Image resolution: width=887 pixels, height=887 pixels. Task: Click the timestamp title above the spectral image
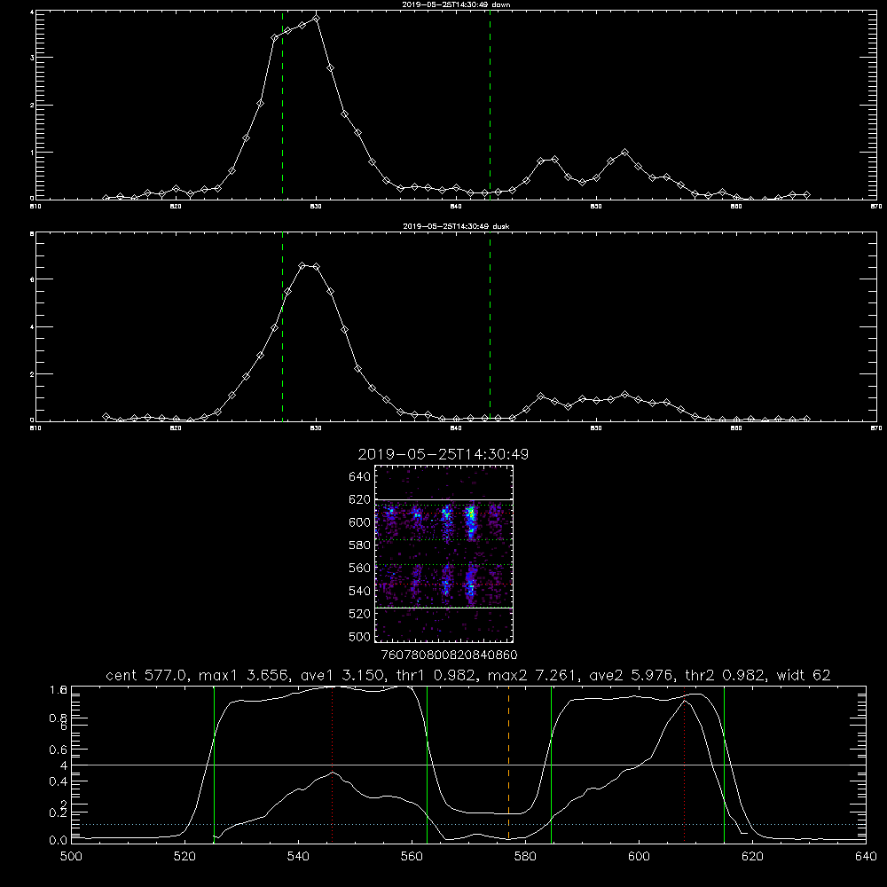tap(443, 454)
